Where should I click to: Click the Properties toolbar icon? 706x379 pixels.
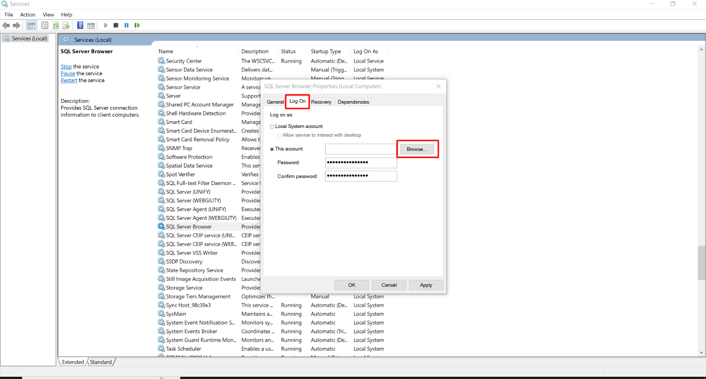click(45, 26)
